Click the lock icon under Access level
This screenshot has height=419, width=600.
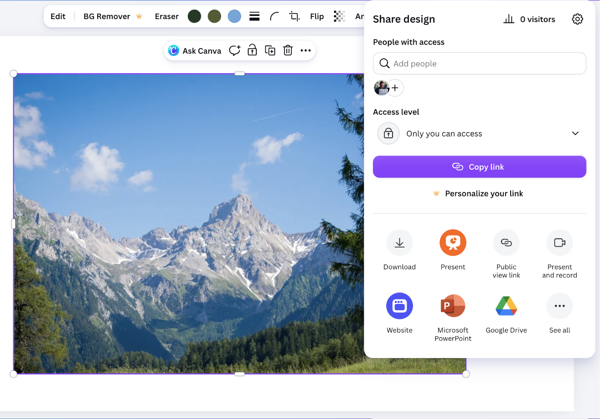(x=388, y=134)
